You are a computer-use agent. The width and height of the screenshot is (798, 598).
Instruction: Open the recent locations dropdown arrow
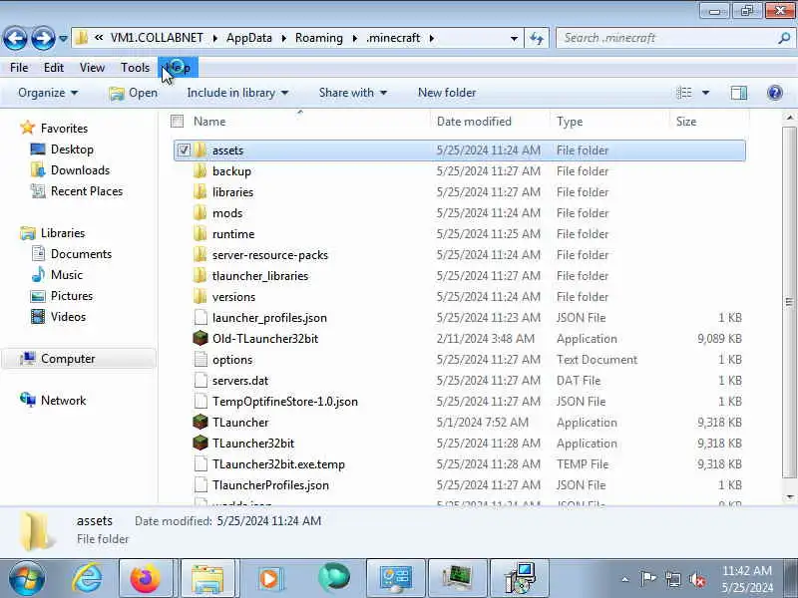tap(63, 38)
